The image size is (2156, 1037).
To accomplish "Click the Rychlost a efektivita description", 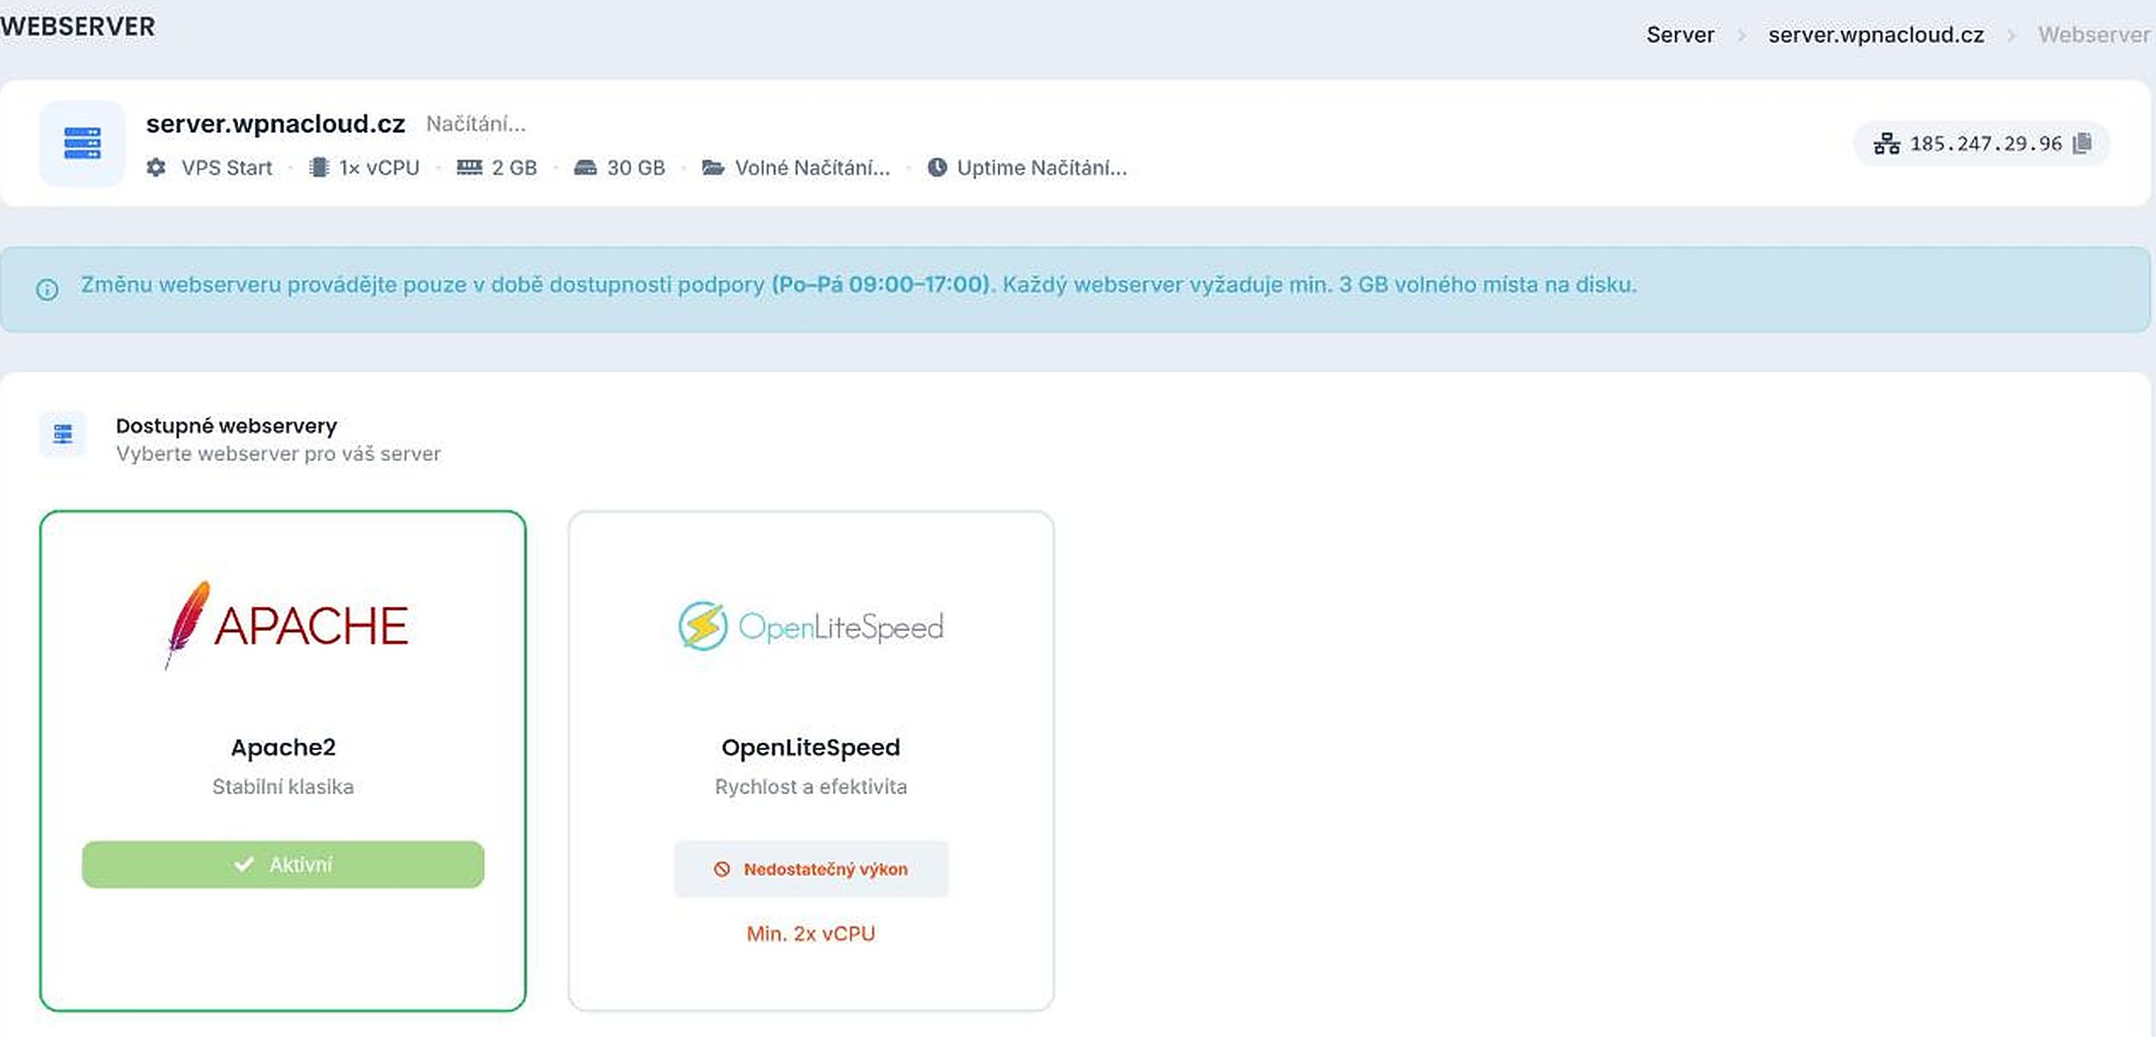I will (811, 786).
